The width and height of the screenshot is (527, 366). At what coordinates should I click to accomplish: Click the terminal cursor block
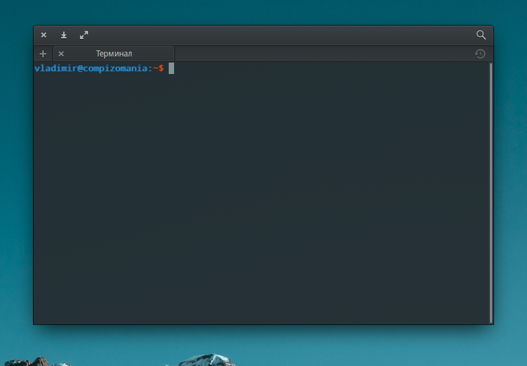point(171,69)
